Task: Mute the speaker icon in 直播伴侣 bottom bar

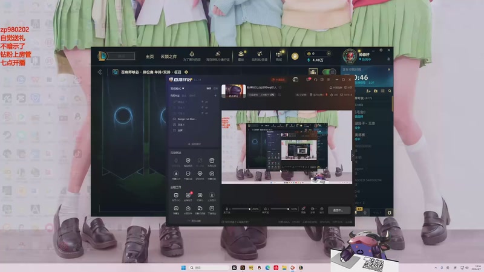Action: (265, 209)
